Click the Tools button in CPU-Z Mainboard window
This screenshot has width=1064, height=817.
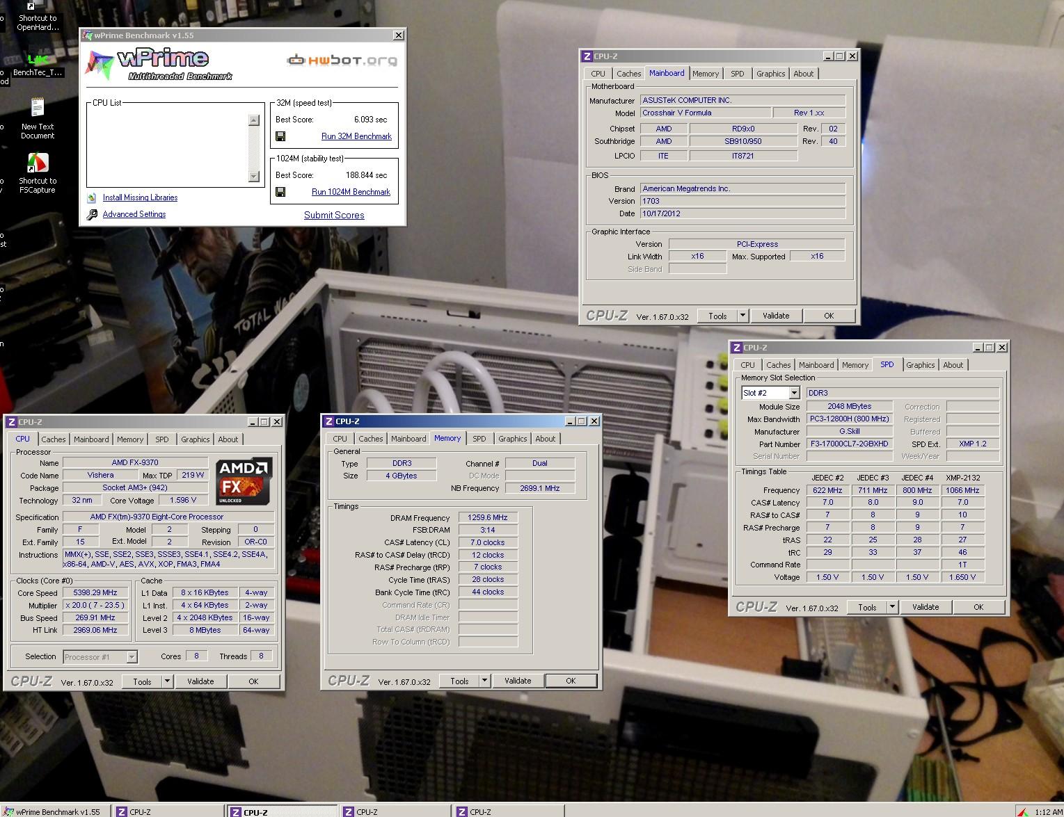717,316
